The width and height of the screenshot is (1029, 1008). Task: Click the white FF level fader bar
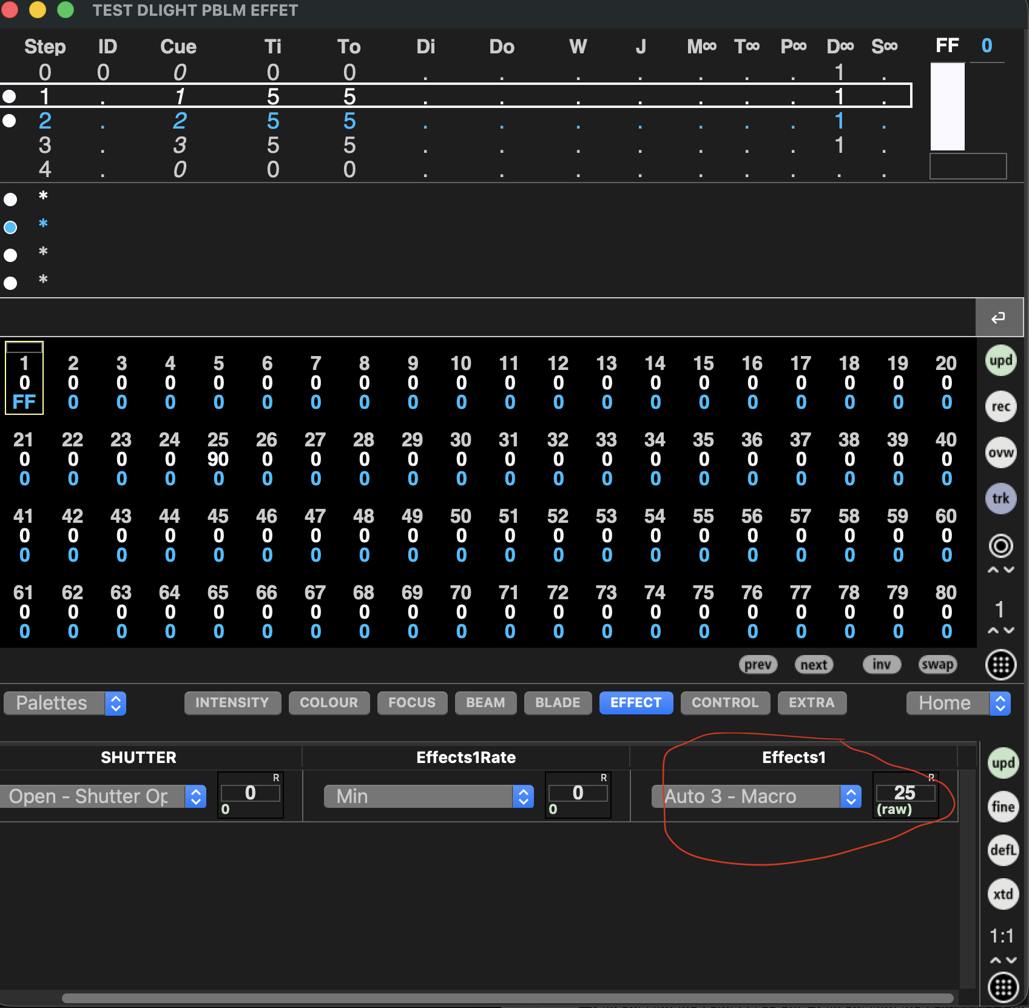click(947, 107)
